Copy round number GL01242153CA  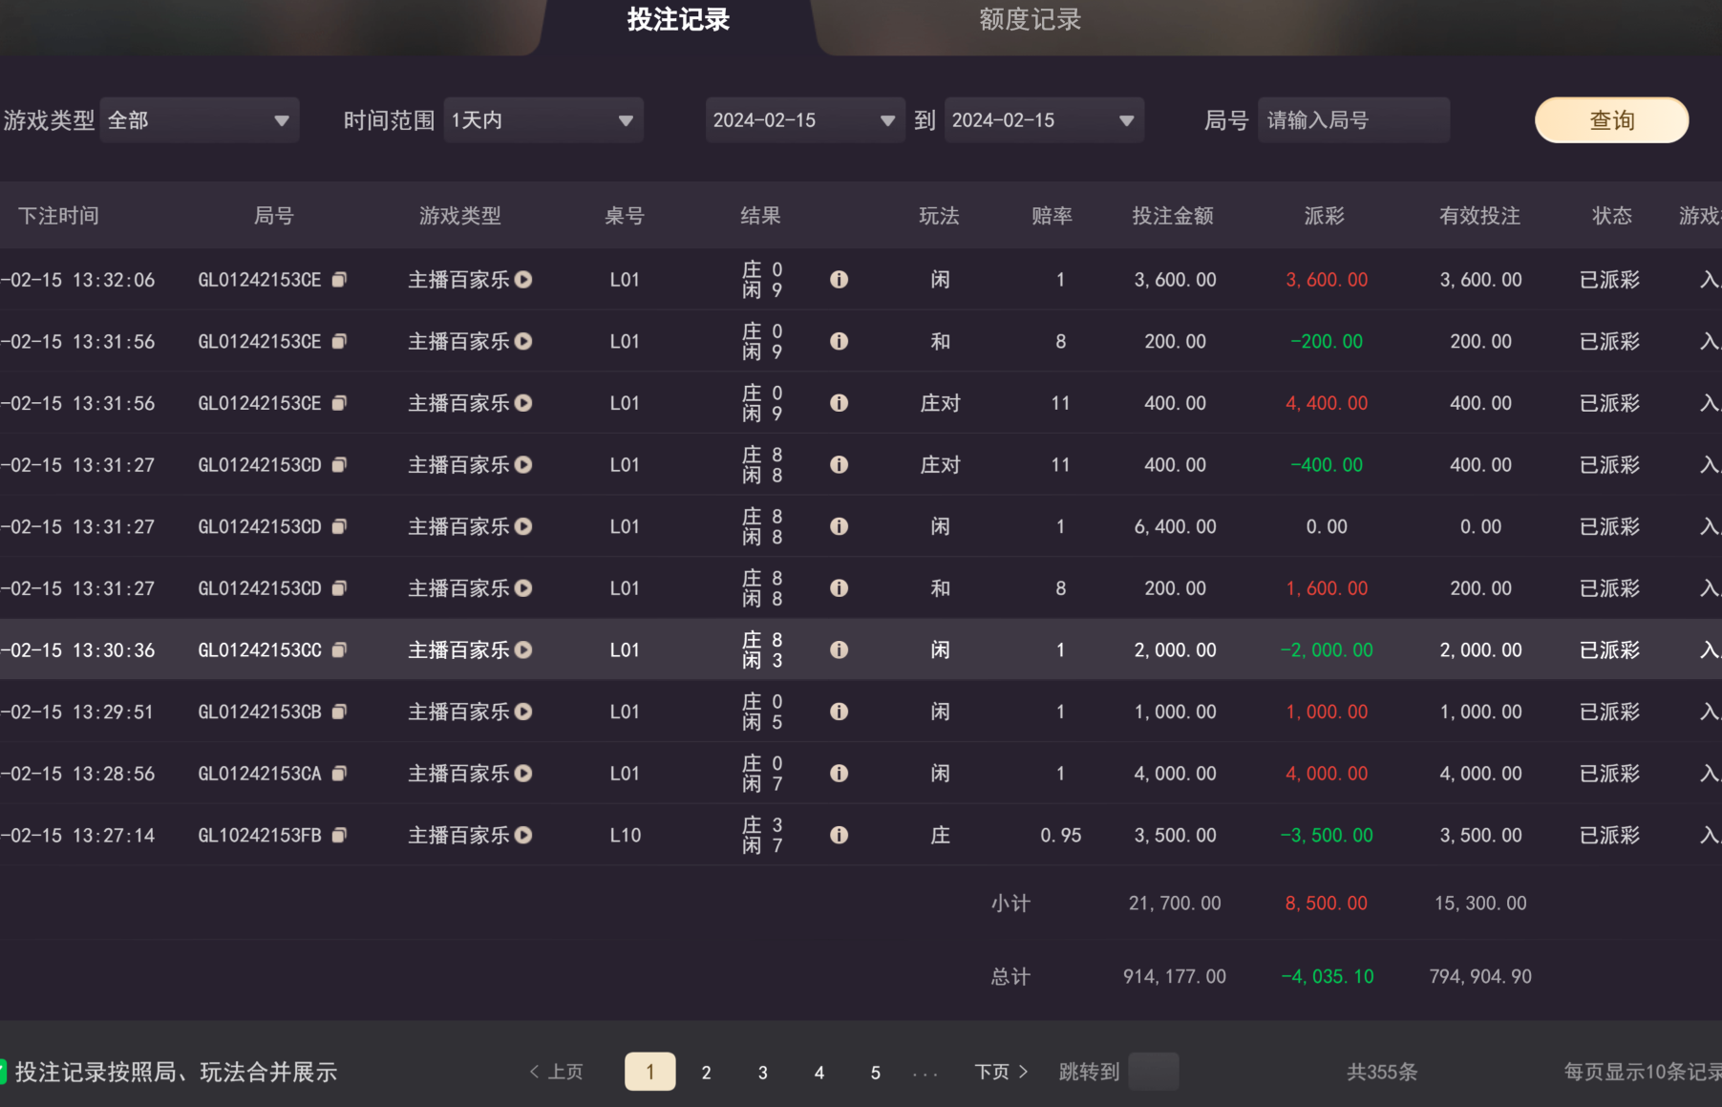click(x=339, y=774)
